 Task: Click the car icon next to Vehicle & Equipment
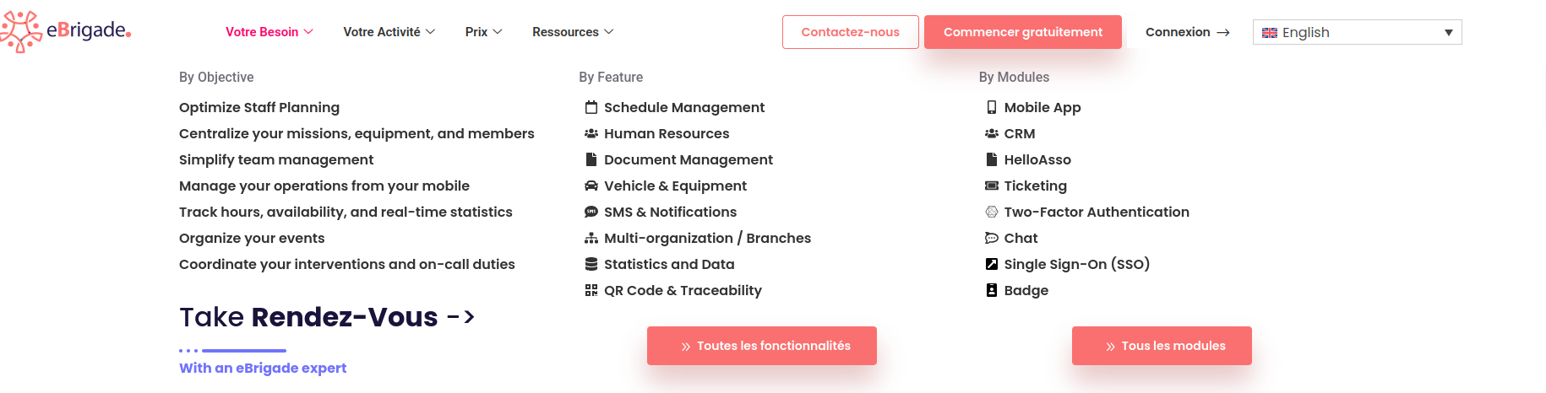[x=591, y=186]
